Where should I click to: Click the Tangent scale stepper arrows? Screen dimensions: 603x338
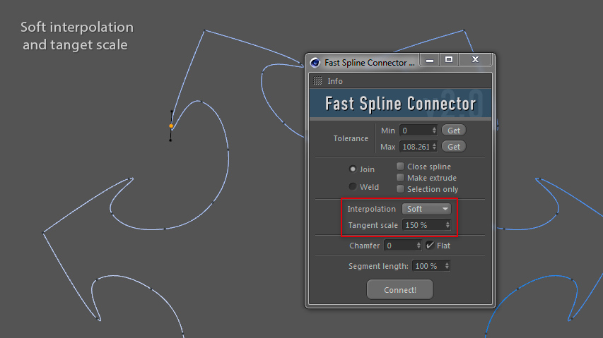(447, 225)
